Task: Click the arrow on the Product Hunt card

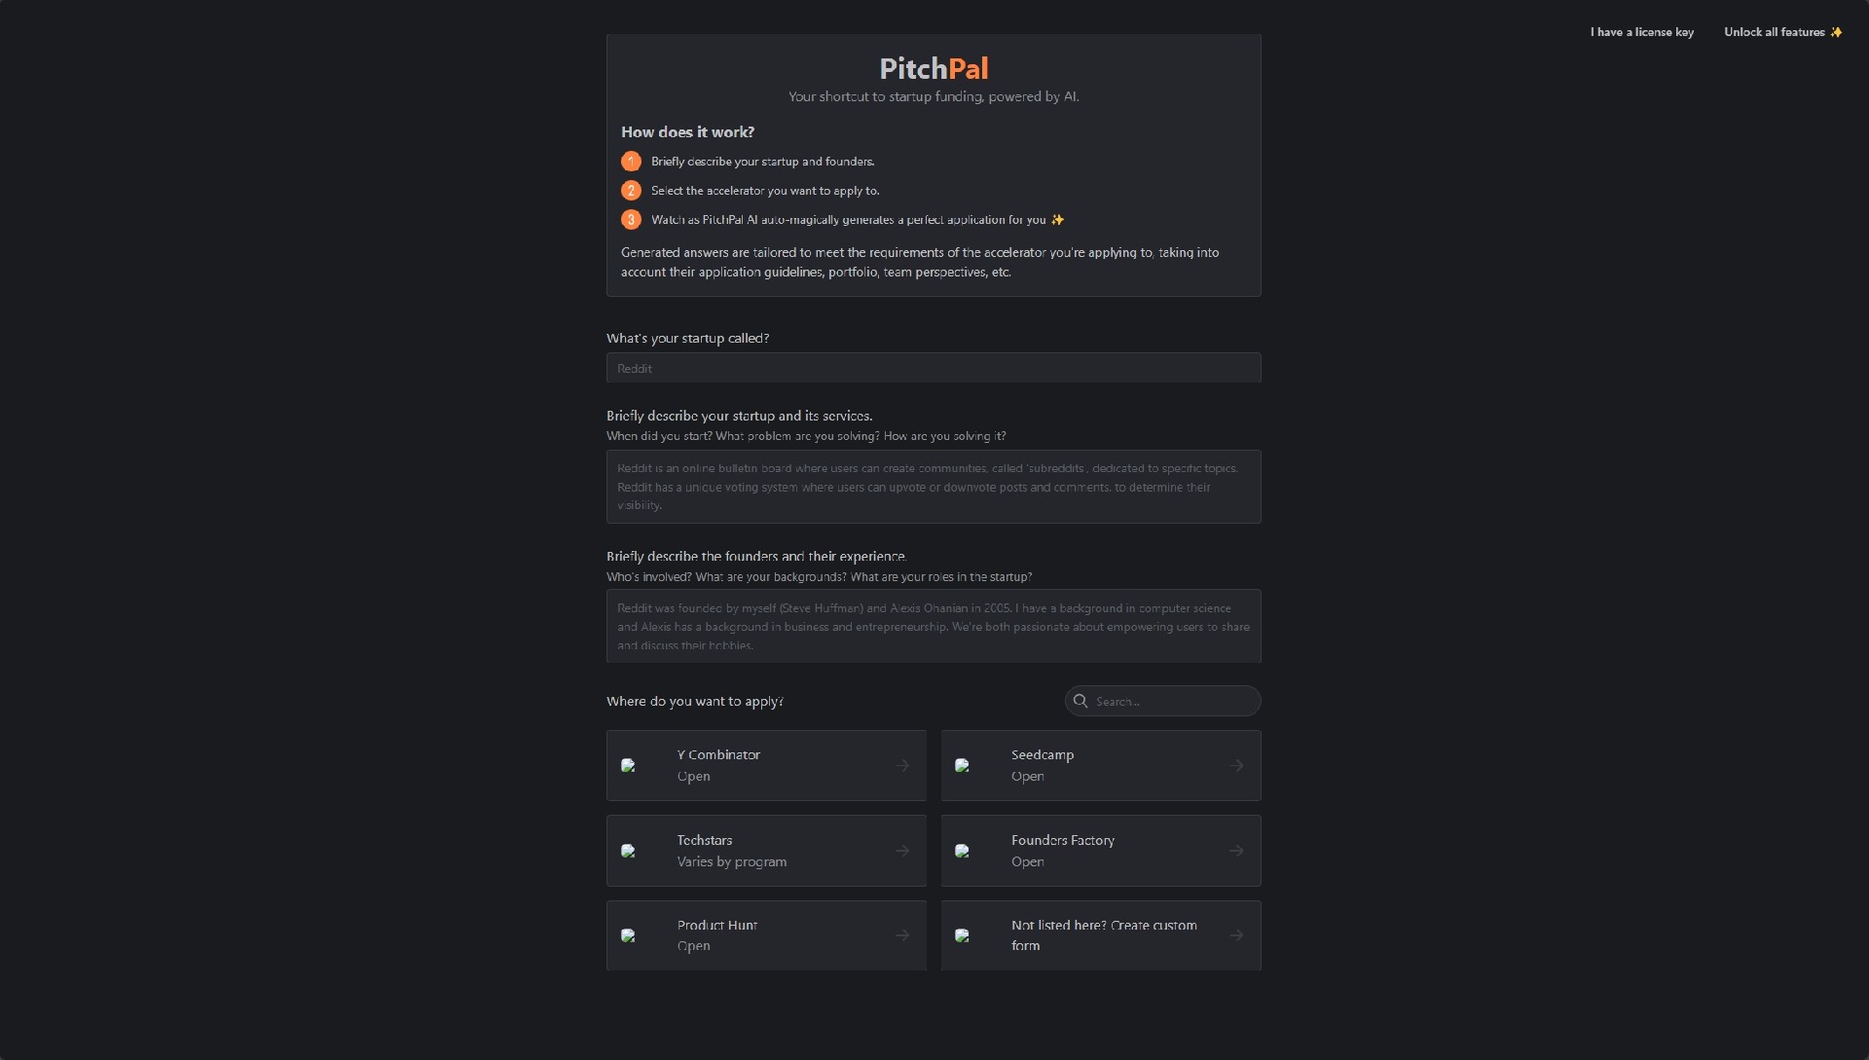Action: [x=902, y=936]
